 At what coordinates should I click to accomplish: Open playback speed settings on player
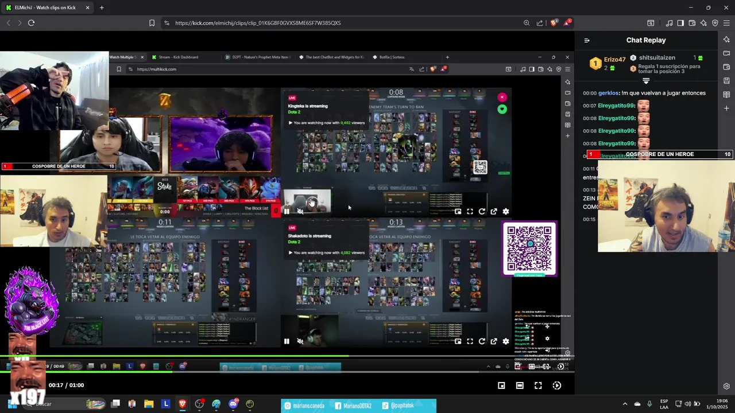click(556, 385)
